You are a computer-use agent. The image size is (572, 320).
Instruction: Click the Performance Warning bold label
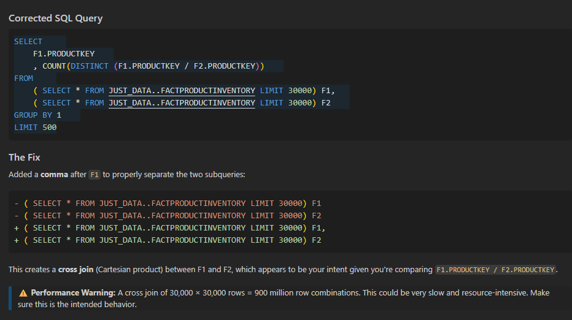tap(73, 293)
